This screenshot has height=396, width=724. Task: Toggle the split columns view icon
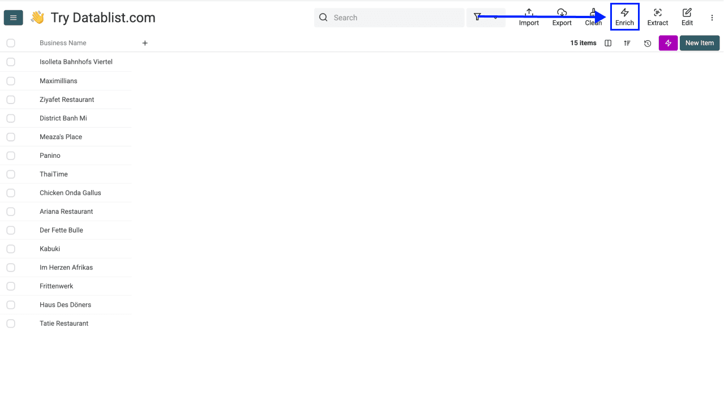tap(607, 43)
